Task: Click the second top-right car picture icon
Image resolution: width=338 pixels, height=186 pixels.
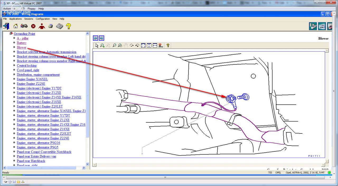Action: (x=322, y=26)
